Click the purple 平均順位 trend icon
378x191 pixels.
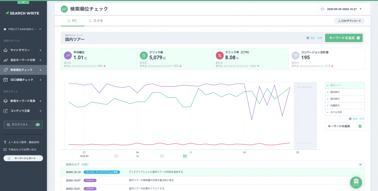click(68, 55)
